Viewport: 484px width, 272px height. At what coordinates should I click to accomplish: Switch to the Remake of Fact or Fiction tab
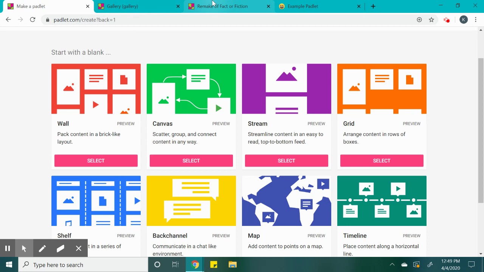[x=228, y=6]
